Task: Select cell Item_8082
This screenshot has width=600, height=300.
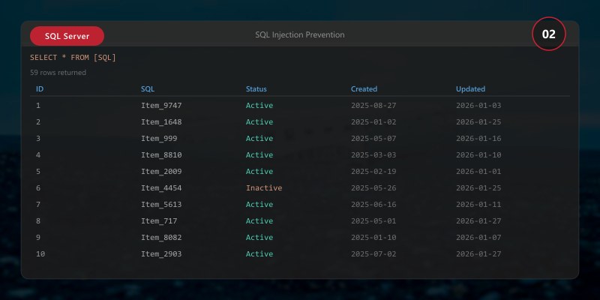Action: point(161,237)
